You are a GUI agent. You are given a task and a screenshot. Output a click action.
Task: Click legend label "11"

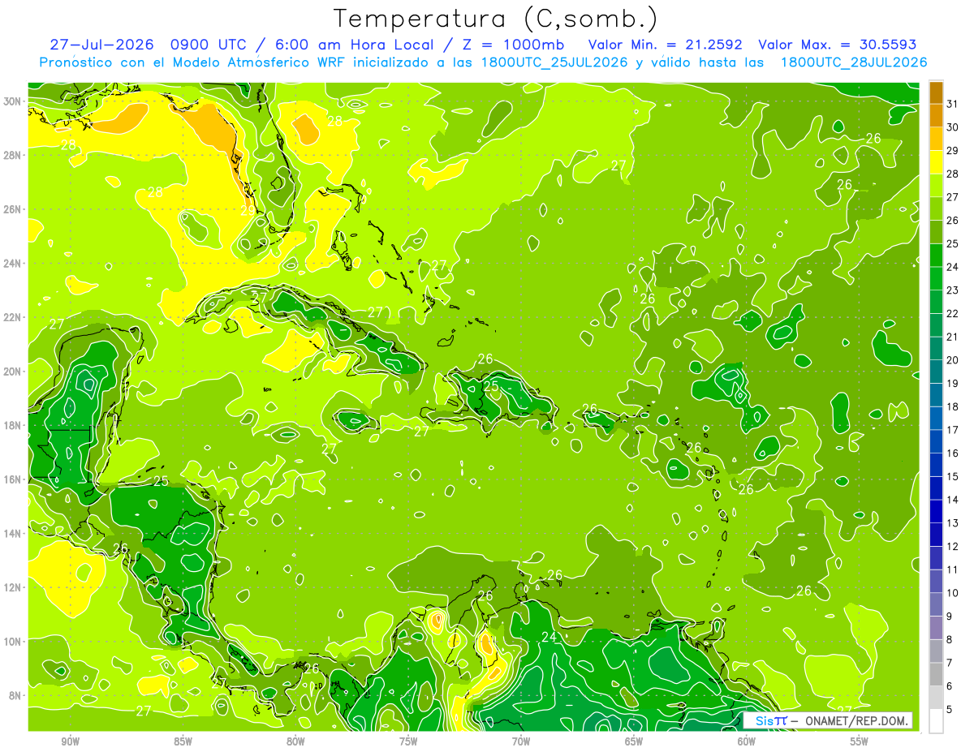pos(953,569)
